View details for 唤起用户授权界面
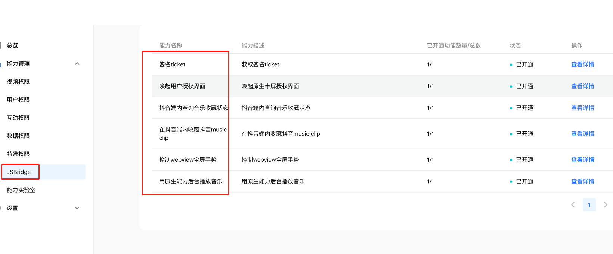Image resolution: width=613 pixels, height=254 pixels. [582, 86]
